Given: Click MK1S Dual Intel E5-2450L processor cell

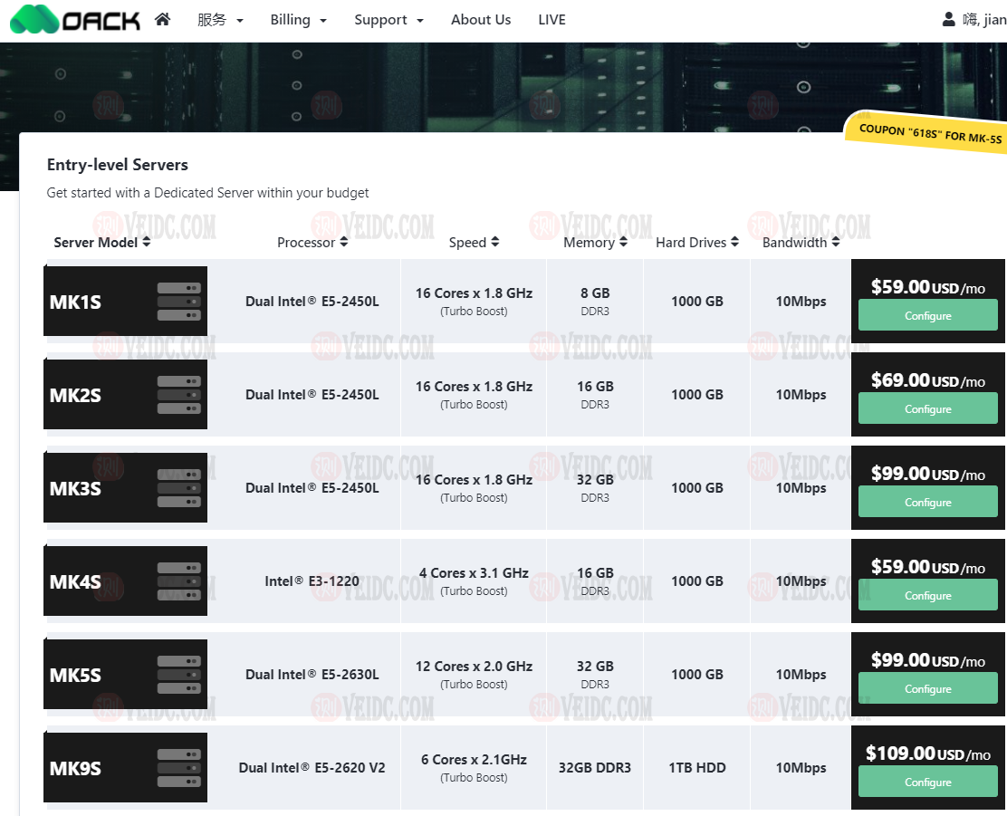Looking at the screenshot, I should click(312, 302).
